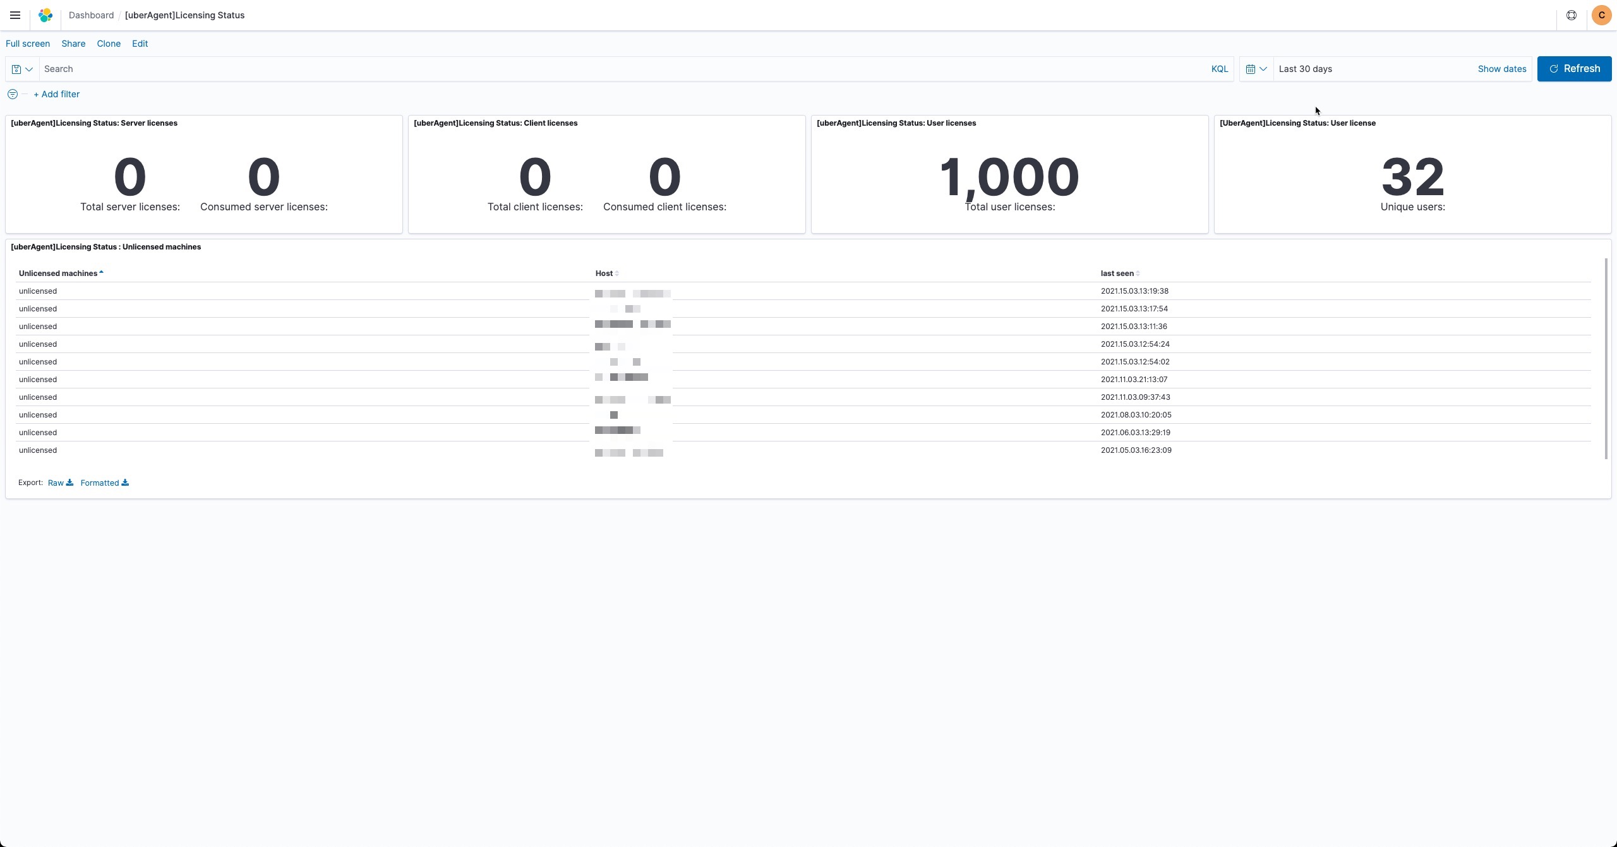Click the unlicensed machines table scrollbar

(x=1605, y=358)
